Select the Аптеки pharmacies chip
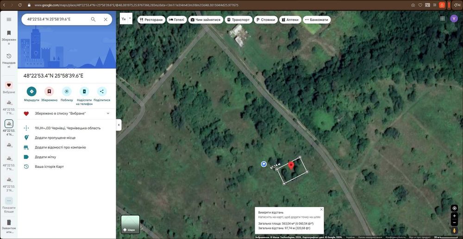Image resolution: width=463 pixels, height=239 pixels. pyautogui.click(x=290, y=20)
